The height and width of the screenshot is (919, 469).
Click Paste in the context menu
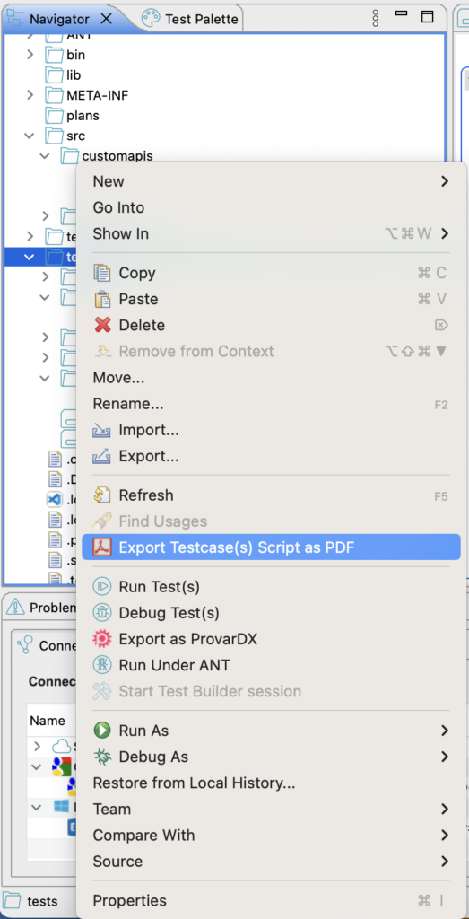271,299
